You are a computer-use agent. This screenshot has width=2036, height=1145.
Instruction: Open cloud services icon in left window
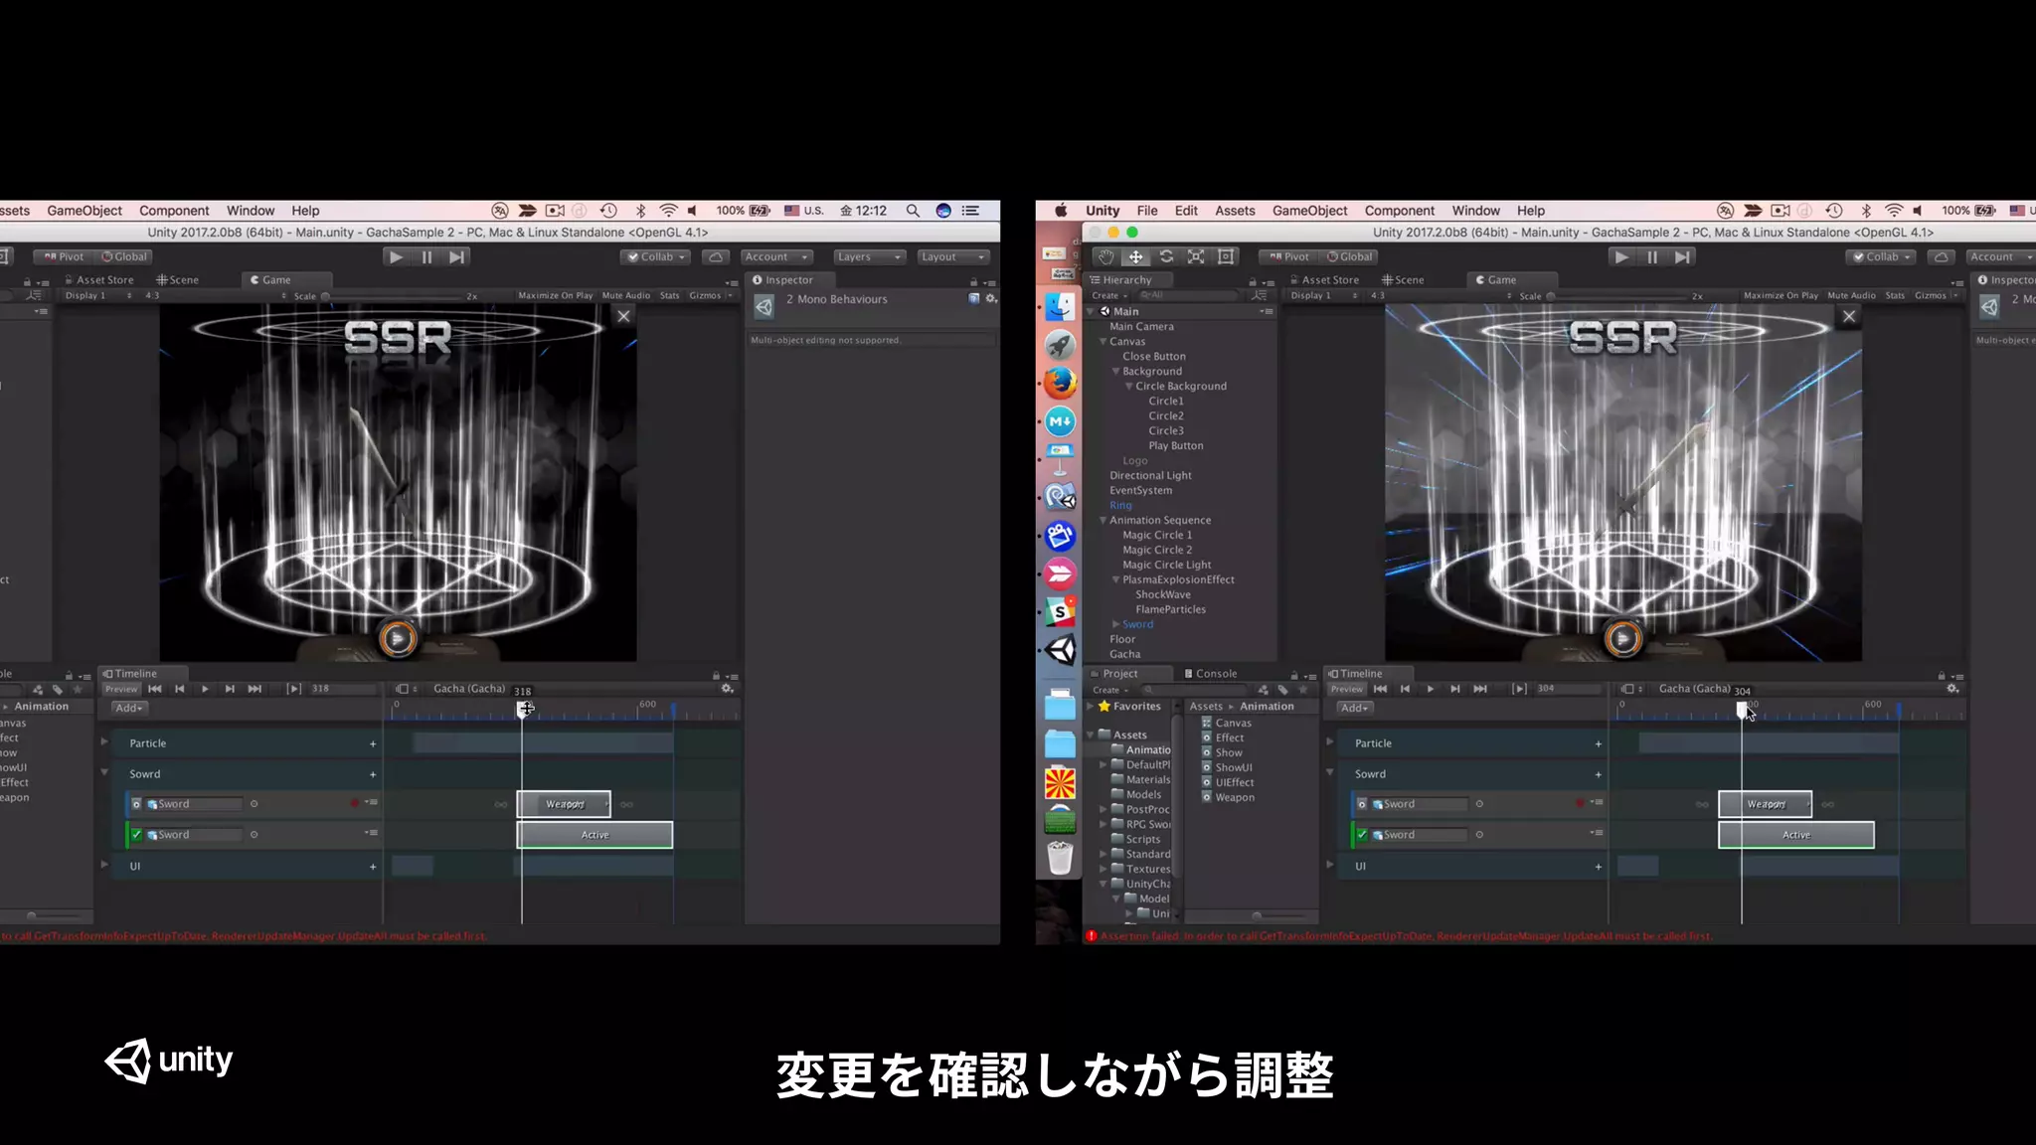click(x=715, y=256)
